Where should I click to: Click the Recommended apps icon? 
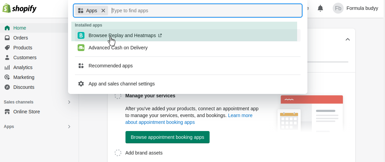pyautogui.click(x=81, y=66)
